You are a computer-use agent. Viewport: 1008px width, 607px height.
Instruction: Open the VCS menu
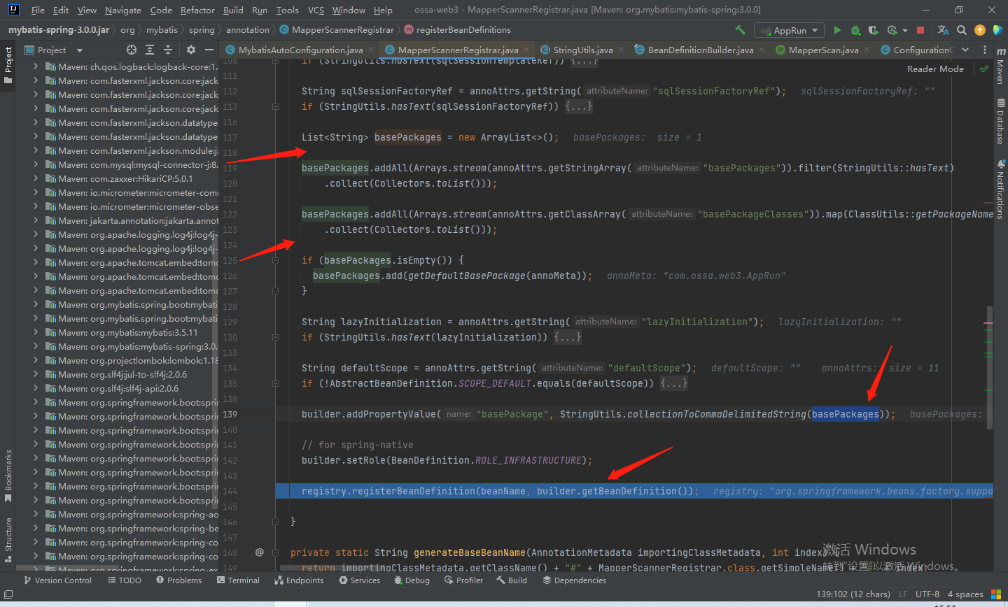pyautogui.click(x=316, y=10)
